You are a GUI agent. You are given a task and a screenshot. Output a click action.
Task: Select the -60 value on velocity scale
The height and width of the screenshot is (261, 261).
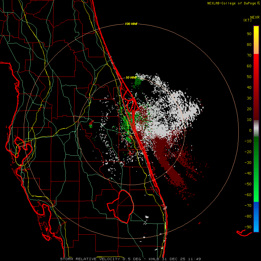coord(248,195)
